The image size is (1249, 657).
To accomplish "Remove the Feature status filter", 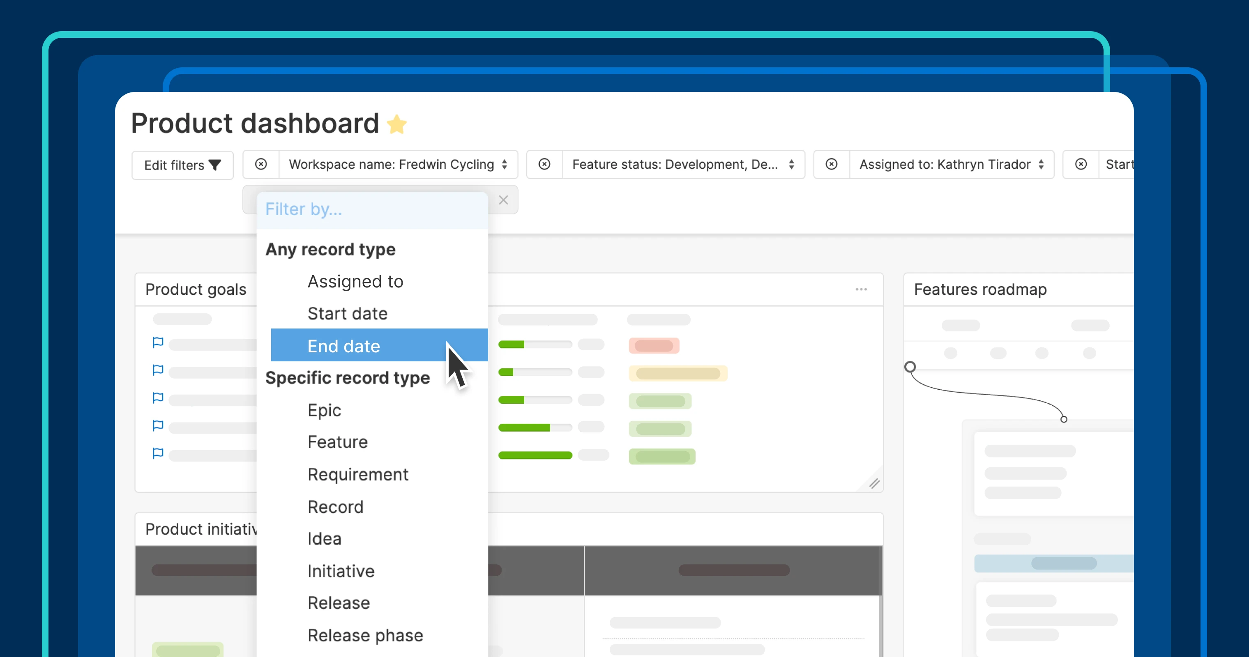I will pyautogui.click(x=544, y=164).
